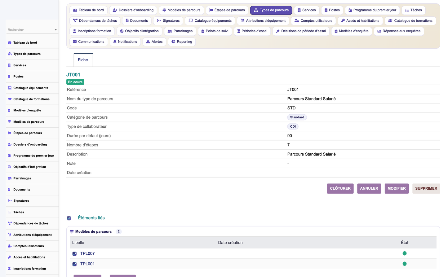Open Réponses aux enquêtes top tab
This screenshot has height=277, width=448.
(x=399, y=31)
